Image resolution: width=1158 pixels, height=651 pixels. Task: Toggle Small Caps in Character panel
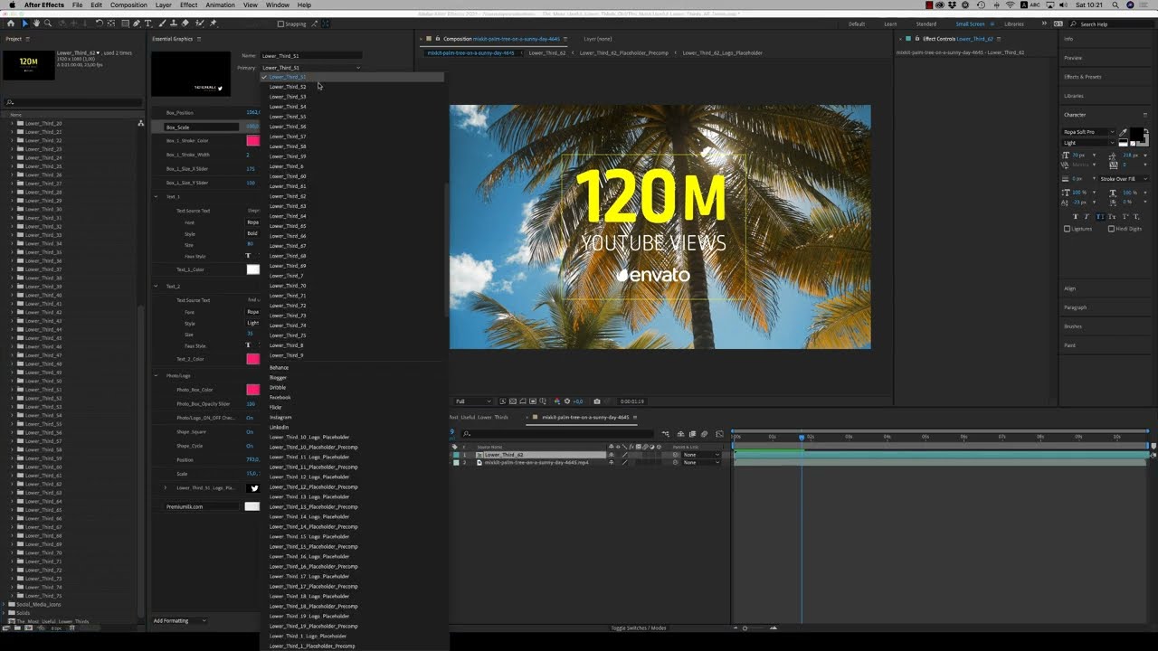point(1112,216)
